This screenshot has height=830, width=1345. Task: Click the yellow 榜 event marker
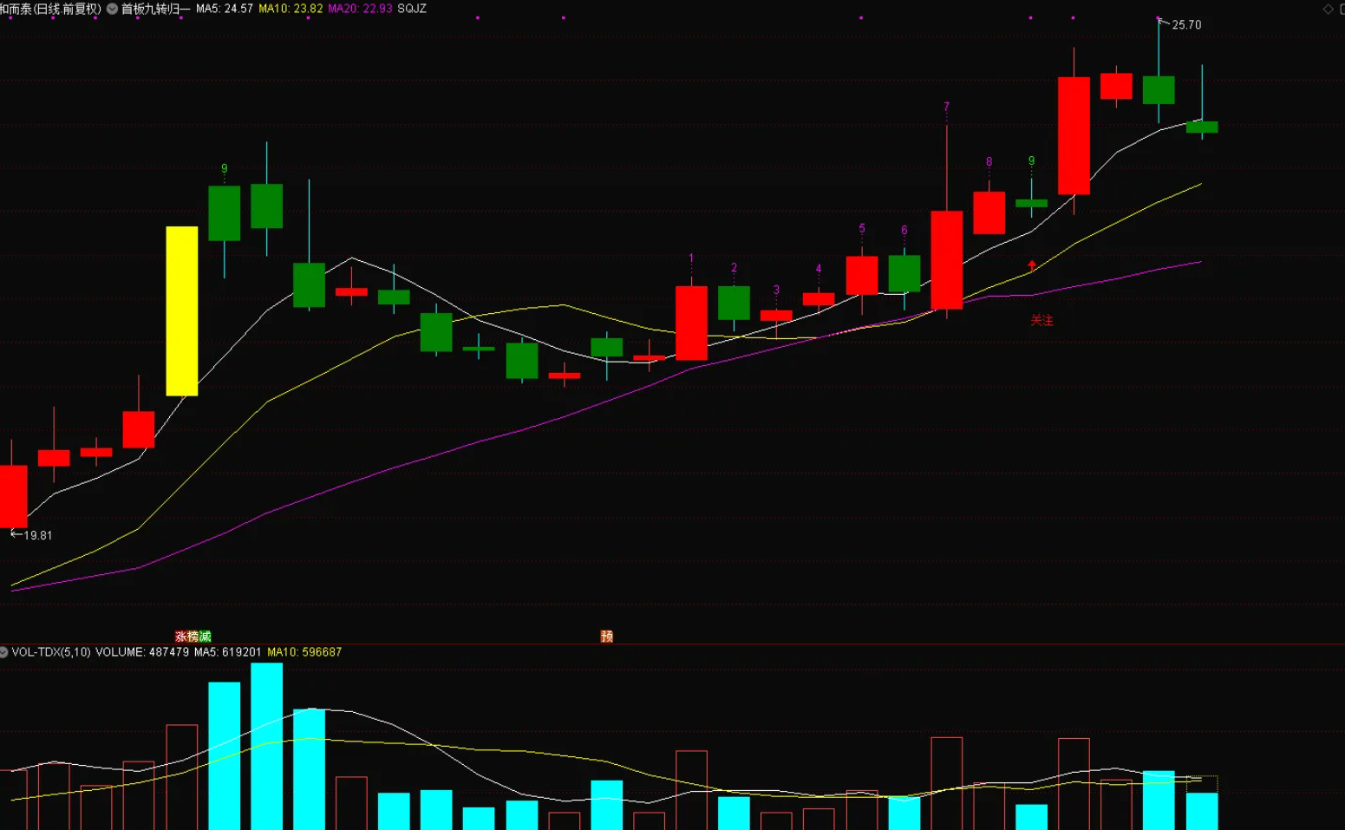193,637
